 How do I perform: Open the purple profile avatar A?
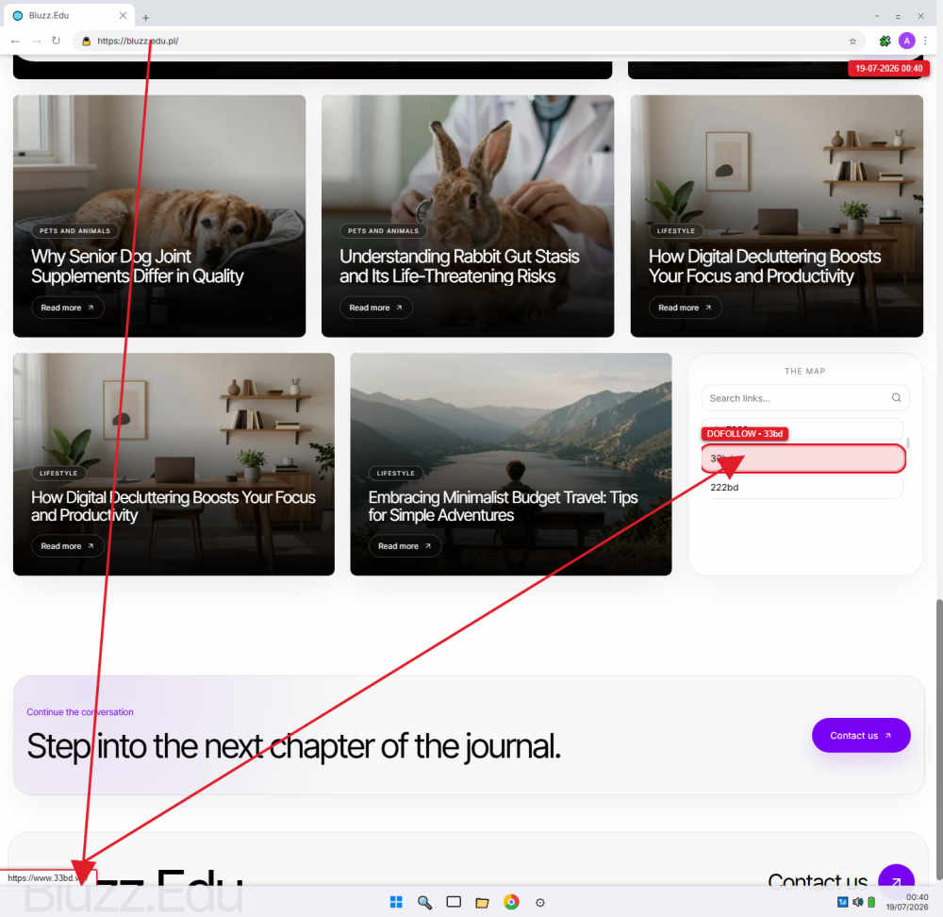[906, 41]
